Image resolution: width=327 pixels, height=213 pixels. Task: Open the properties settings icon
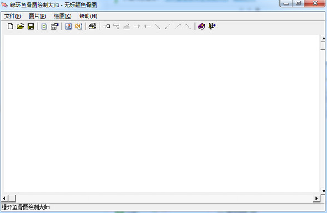(55, 26)
